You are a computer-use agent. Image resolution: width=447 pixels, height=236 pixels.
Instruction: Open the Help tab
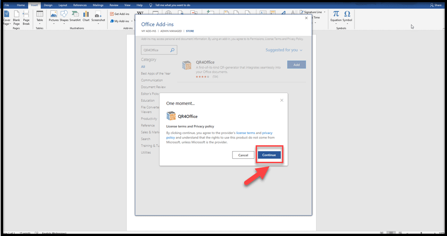139,5
